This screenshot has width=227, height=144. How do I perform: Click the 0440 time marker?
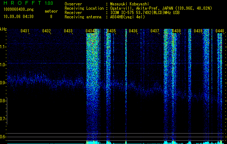[x=220, y=31]
